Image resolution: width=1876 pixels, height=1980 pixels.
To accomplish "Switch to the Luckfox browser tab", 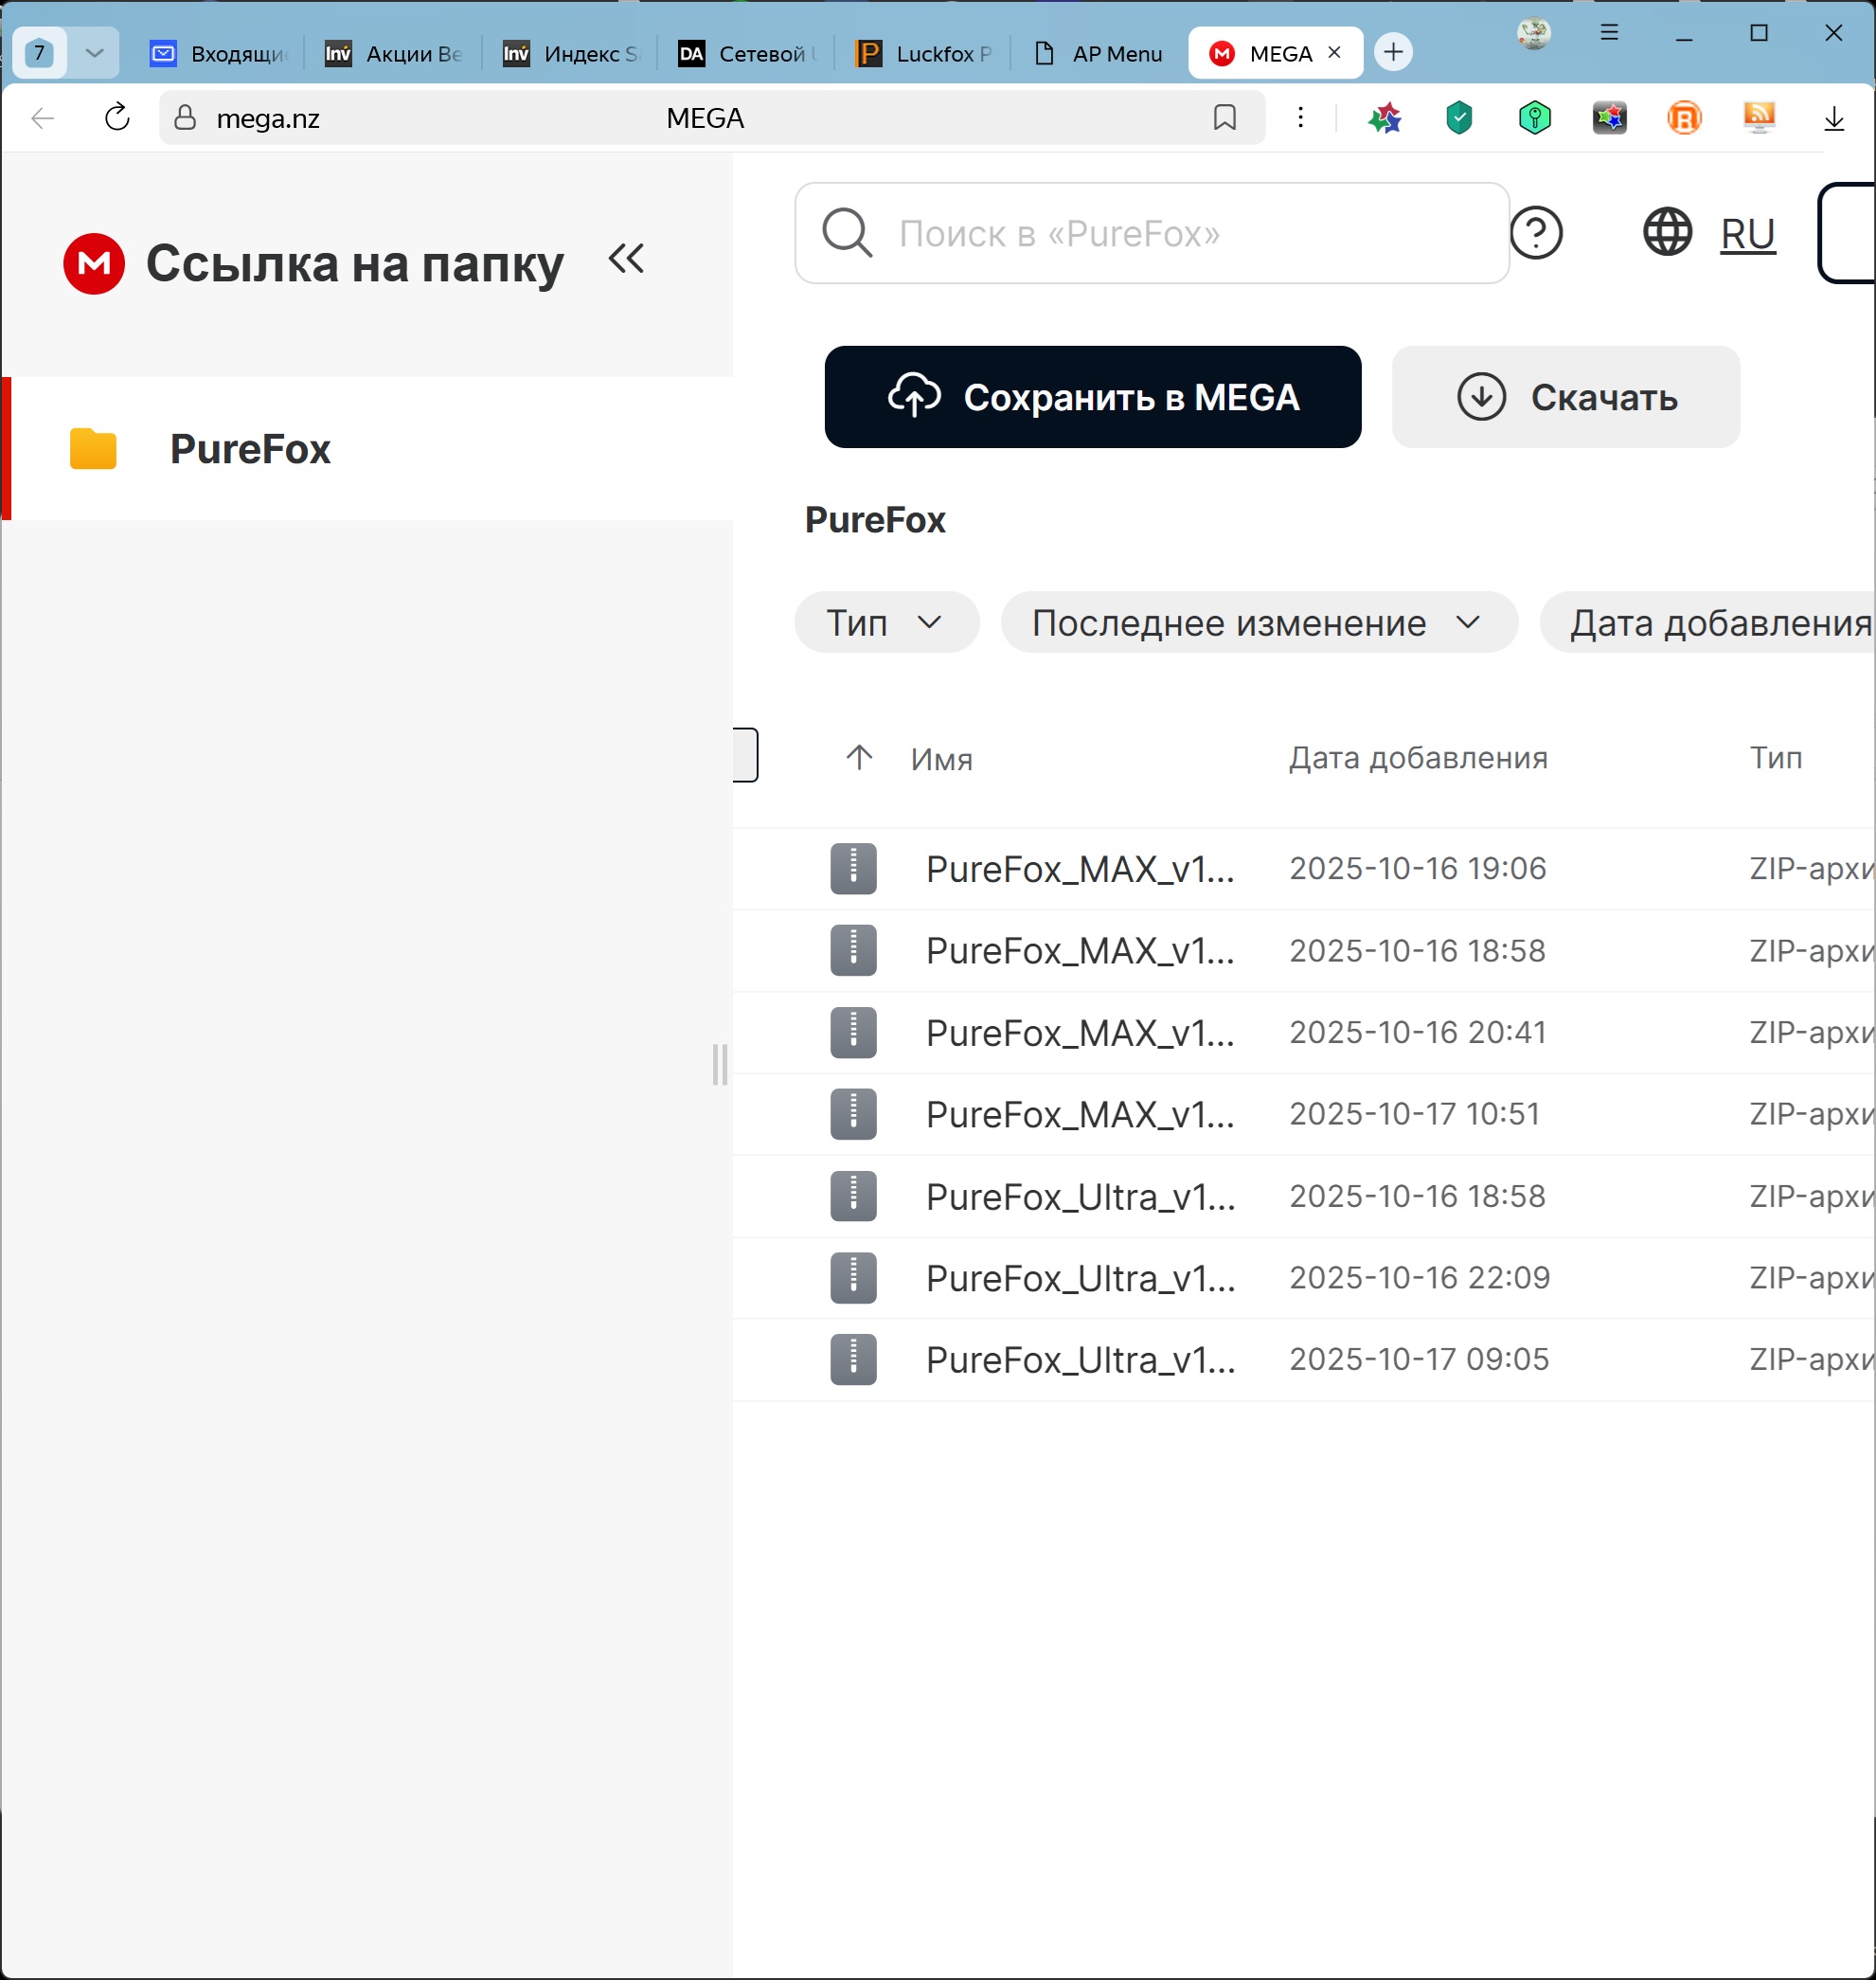I will [x=925, y=54].
